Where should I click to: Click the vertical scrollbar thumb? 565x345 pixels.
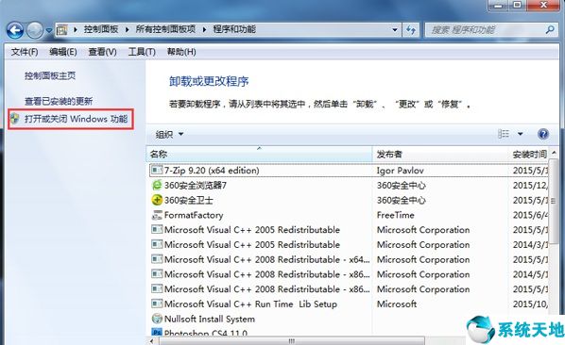tap(554, 201)
